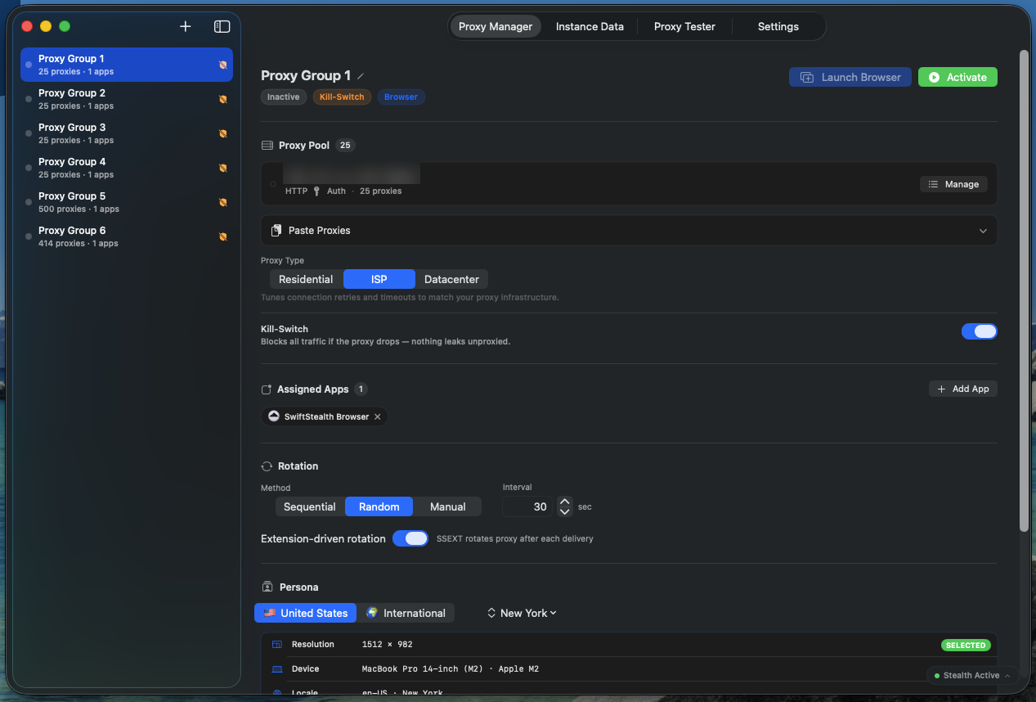
Task: Select Proxy Group 2 in sidebar
Action: 127,99
